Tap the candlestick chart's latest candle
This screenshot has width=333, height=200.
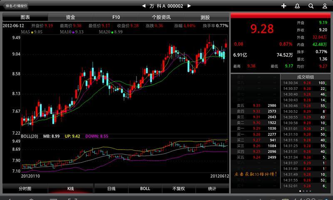click(x=226, y=45)
